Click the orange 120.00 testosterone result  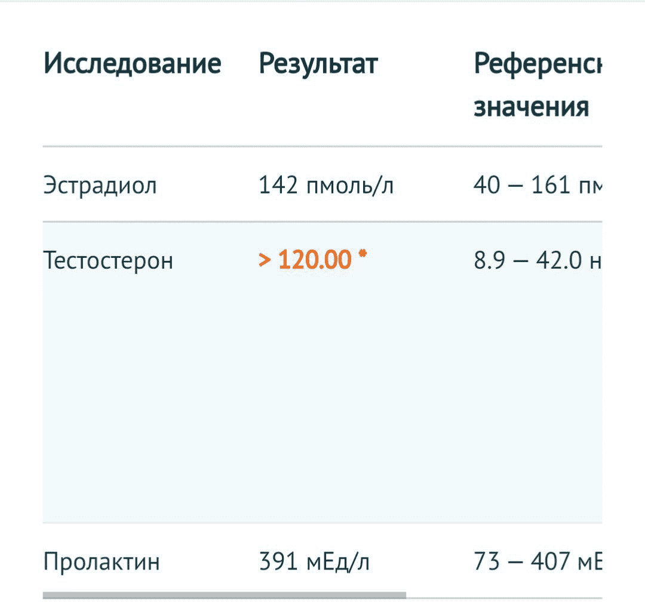(315, 260)
